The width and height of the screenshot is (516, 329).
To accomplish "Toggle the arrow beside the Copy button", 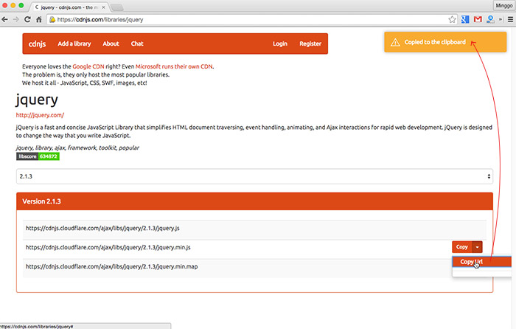I will (x=477, y=247).
